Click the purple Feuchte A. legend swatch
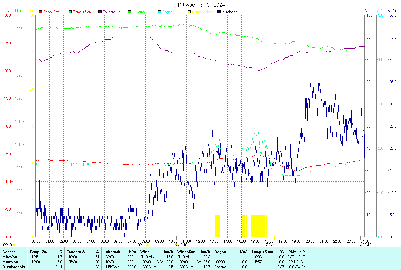This screenshot has height=270, width=401. pyautogui.click(x=100, y=12)
